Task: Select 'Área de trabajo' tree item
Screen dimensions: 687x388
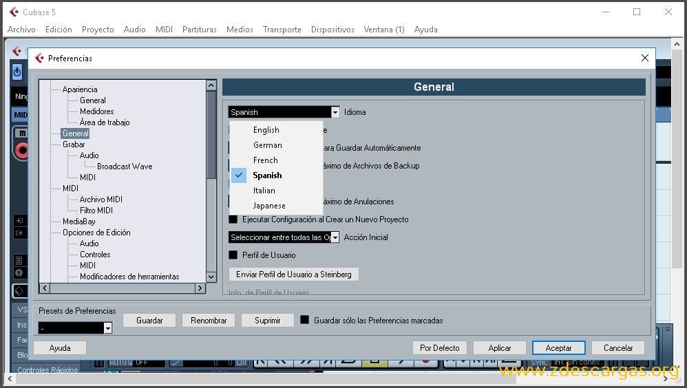Action: coord(105,122)
